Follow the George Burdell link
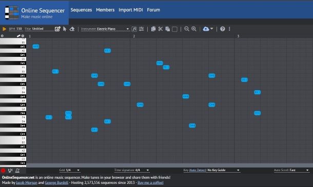313x187 pixels. [56, 182]
